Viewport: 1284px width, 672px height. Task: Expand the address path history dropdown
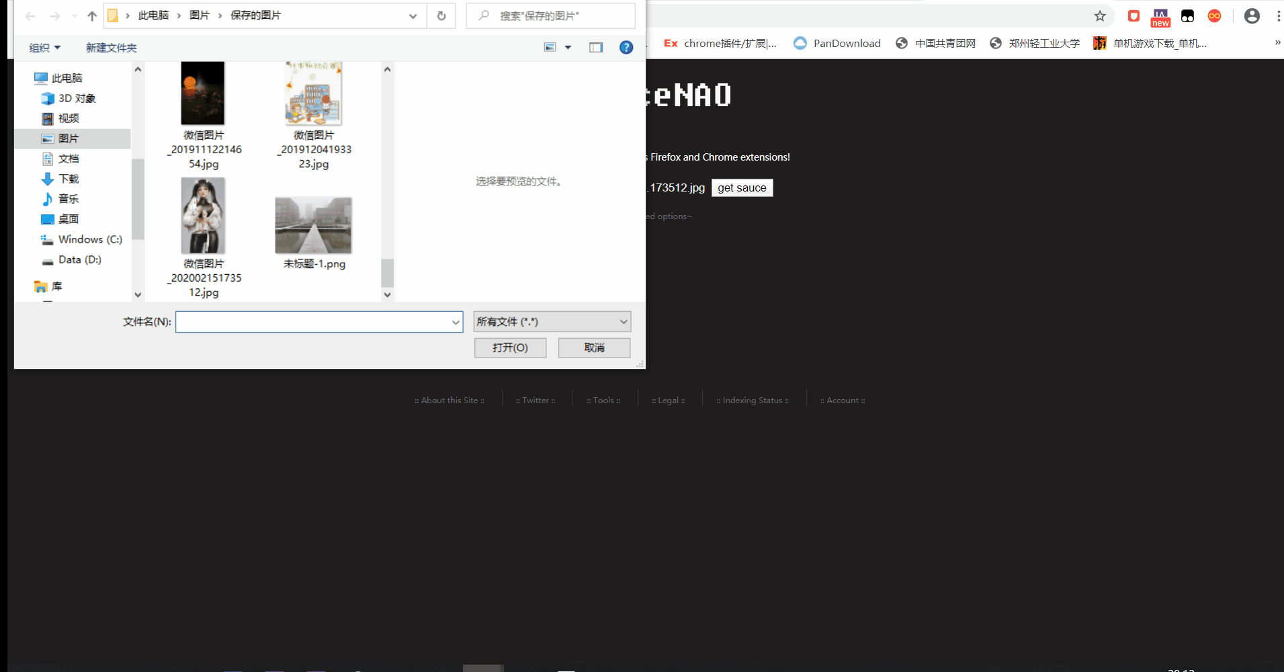point(413,16)
